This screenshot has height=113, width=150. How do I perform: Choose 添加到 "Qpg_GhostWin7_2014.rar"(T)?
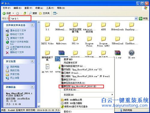coord(87,70)
